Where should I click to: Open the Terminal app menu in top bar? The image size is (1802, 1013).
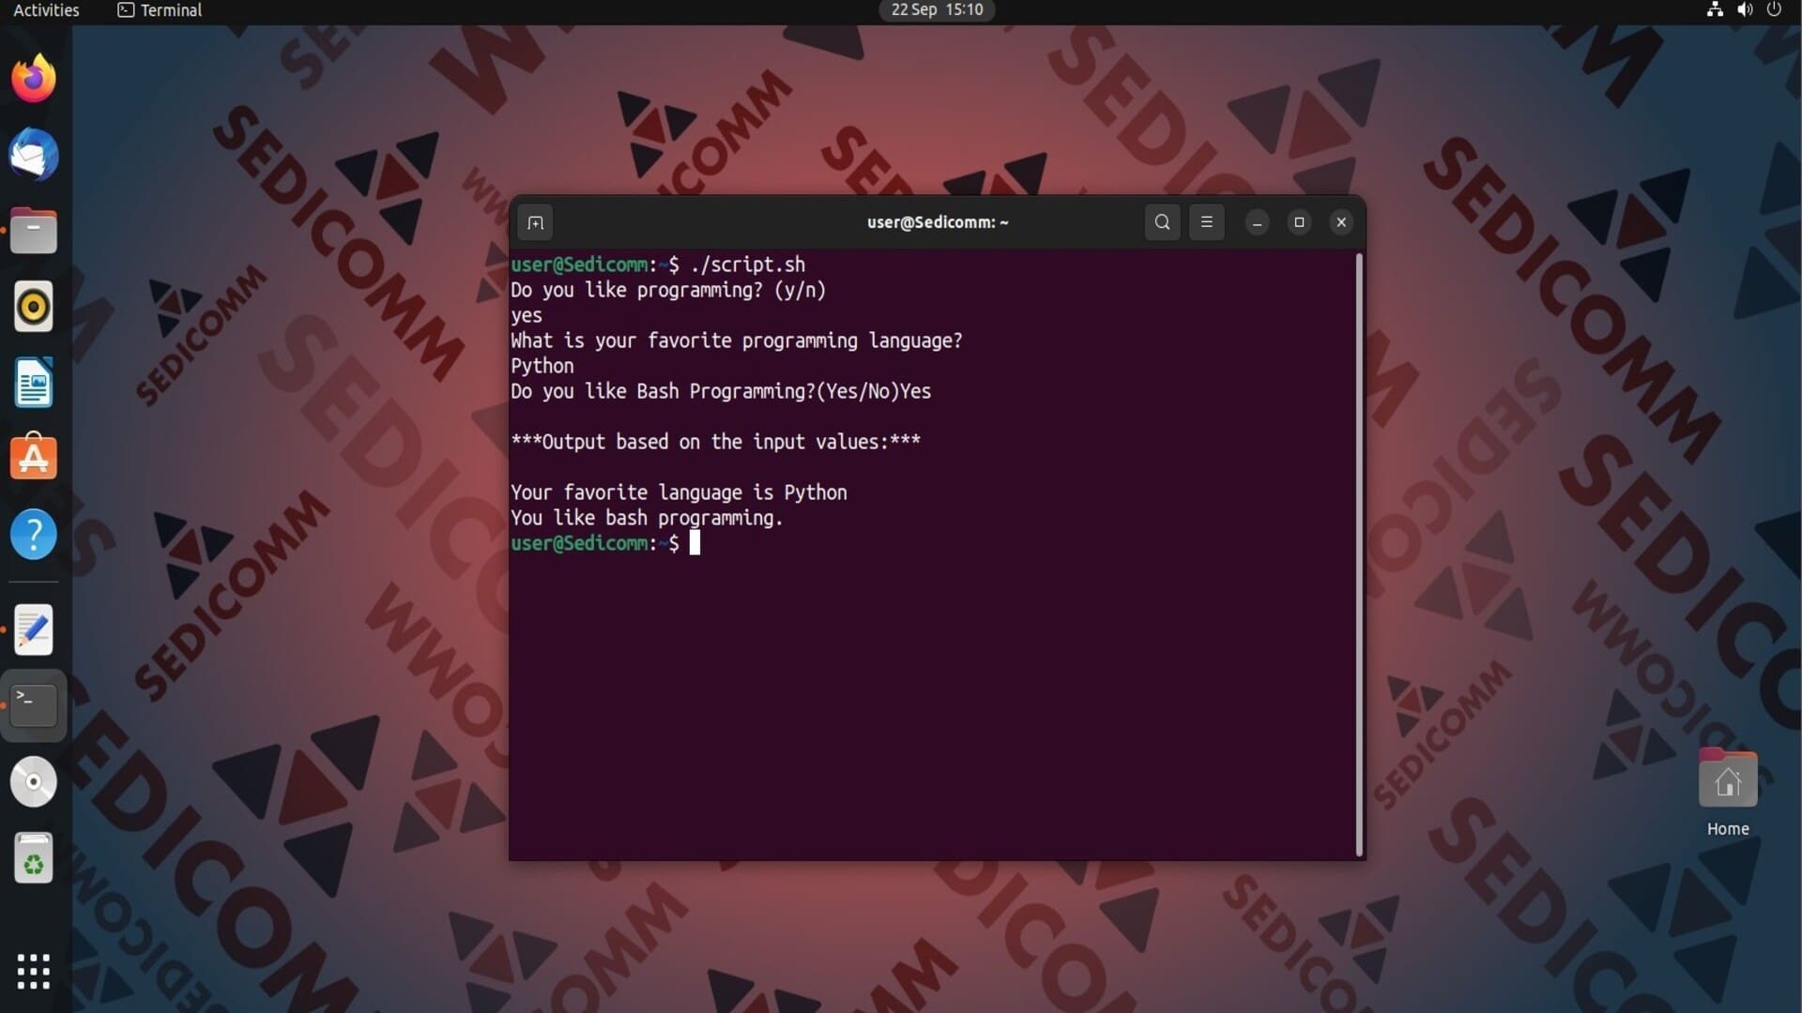(160, 10)
